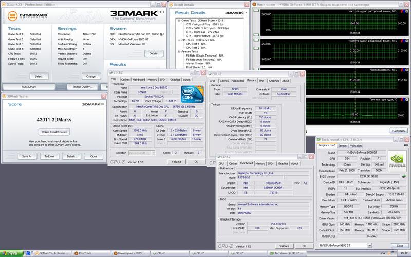Click Details... in 3DMark Score window

[x=71, y=156]
